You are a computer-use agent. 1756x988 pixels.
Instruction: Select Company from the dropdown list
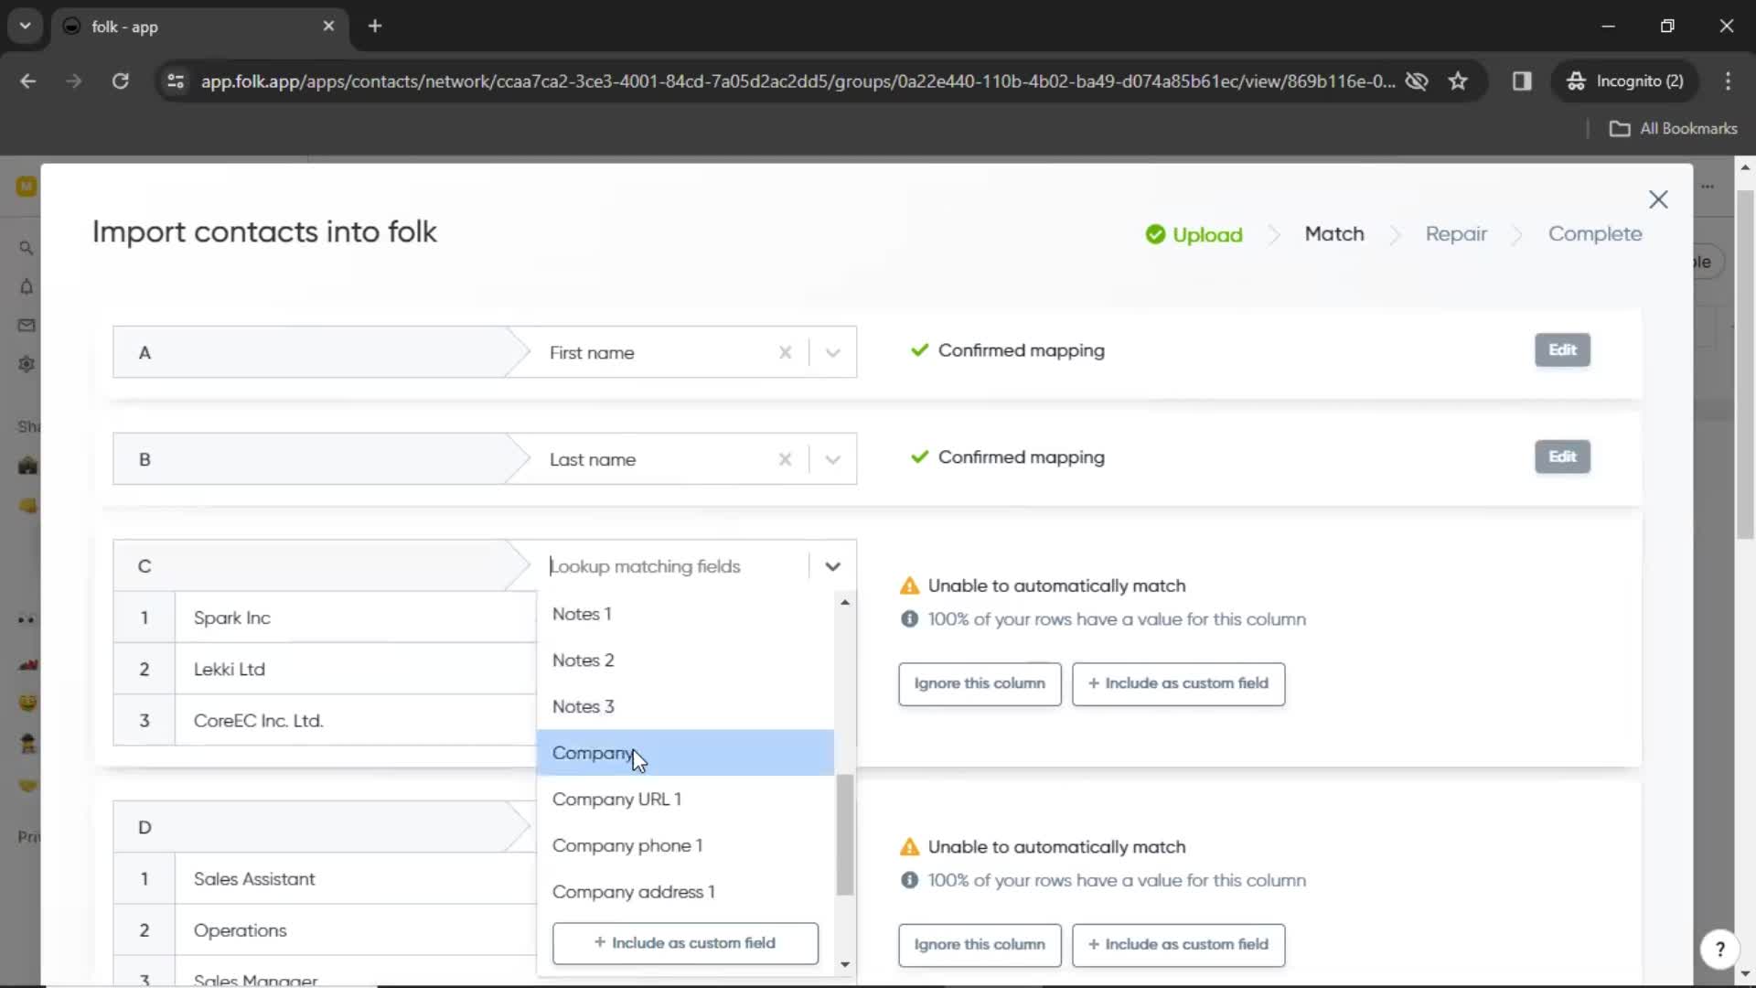(x=594, y=753)
